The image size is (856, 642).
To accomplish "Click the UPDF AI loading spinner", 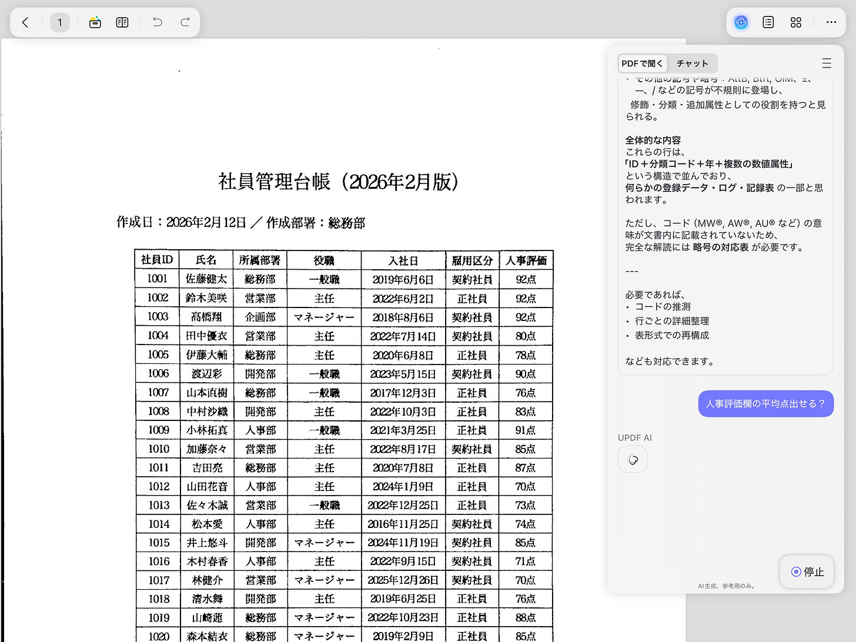I will click(x=632, y=459).
